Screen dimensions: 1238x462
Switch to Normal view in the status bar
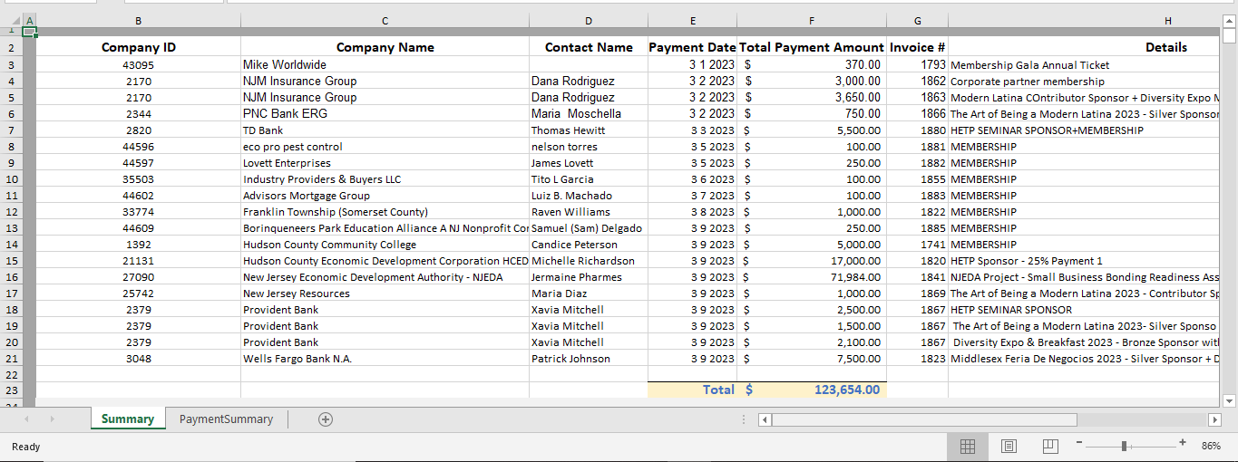pos(968,446)
